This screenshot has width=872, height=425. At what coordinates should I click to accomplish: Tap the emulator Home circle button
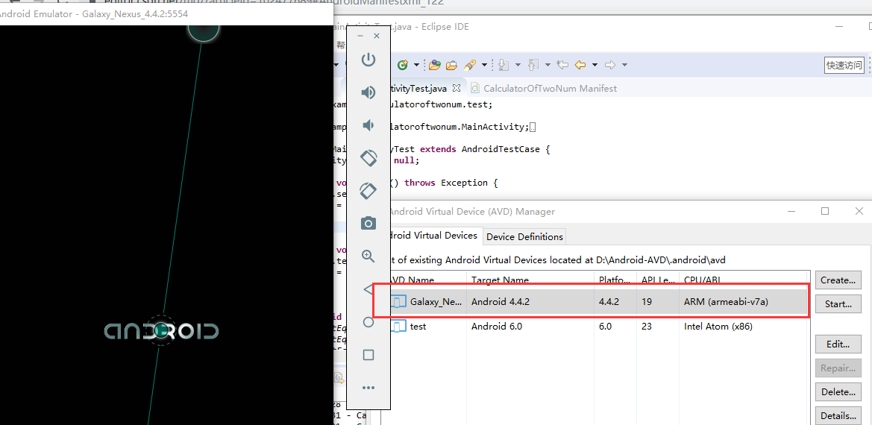pos(368,321)
